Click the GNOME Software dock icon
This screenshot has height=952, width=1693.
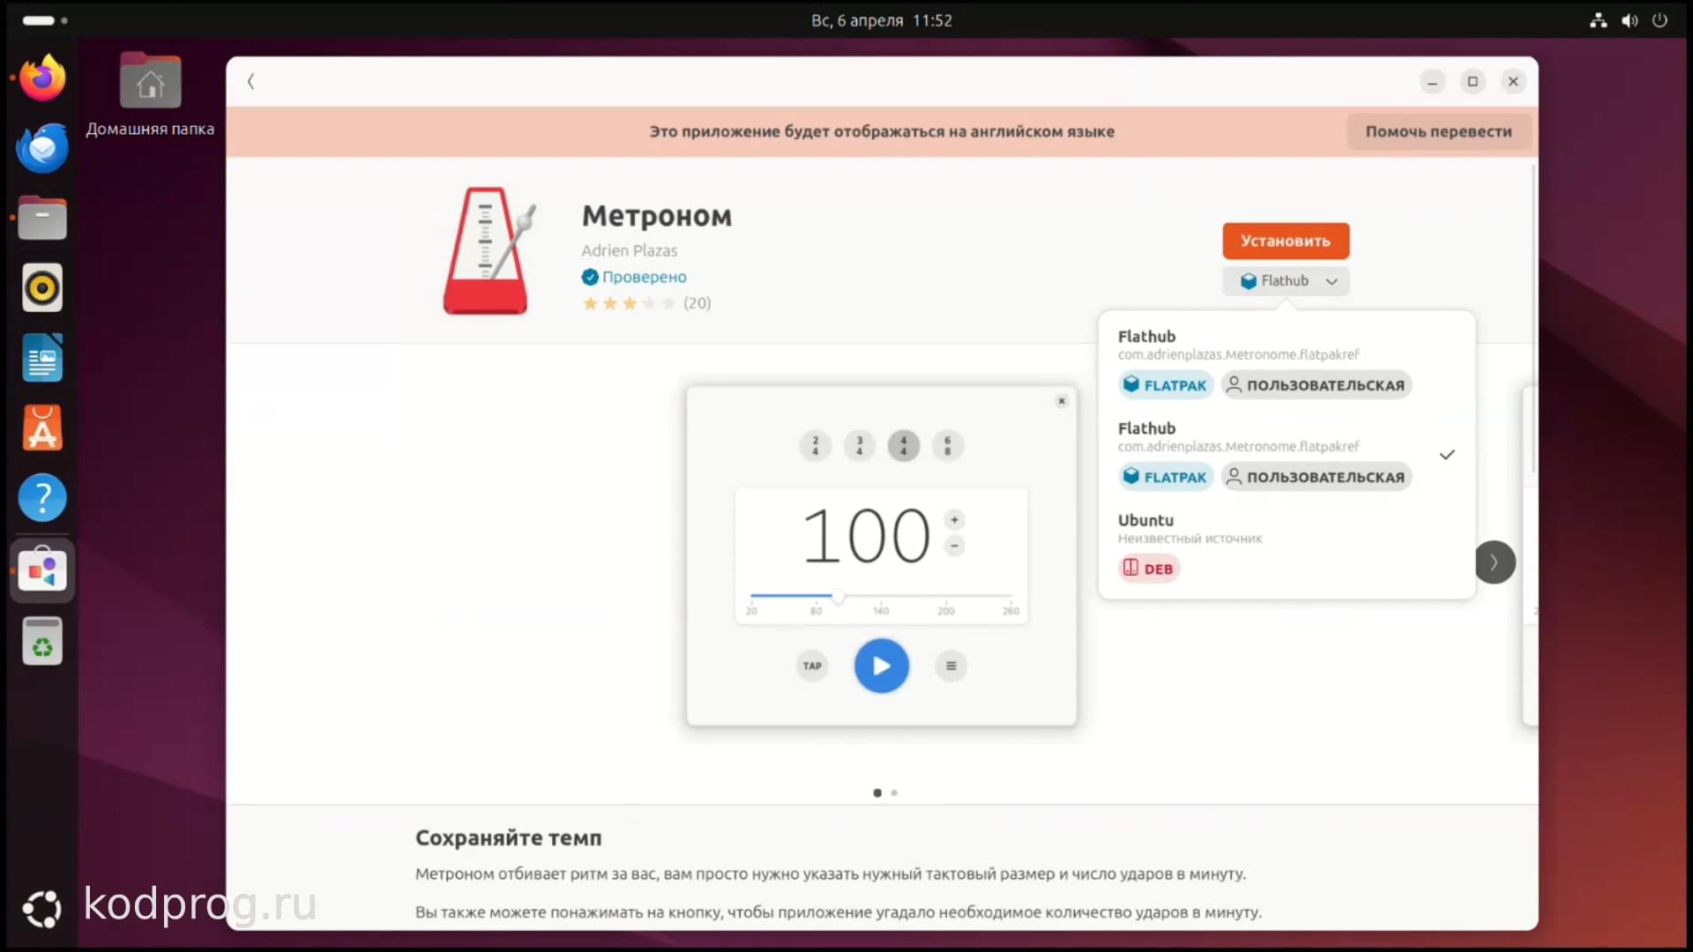click(41, 570)
